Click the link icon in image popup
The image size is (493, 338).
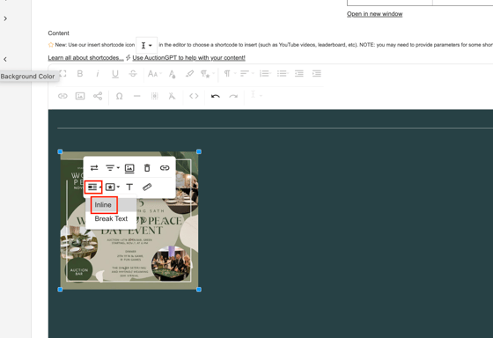pyautogui.click(x=165, y=168)
